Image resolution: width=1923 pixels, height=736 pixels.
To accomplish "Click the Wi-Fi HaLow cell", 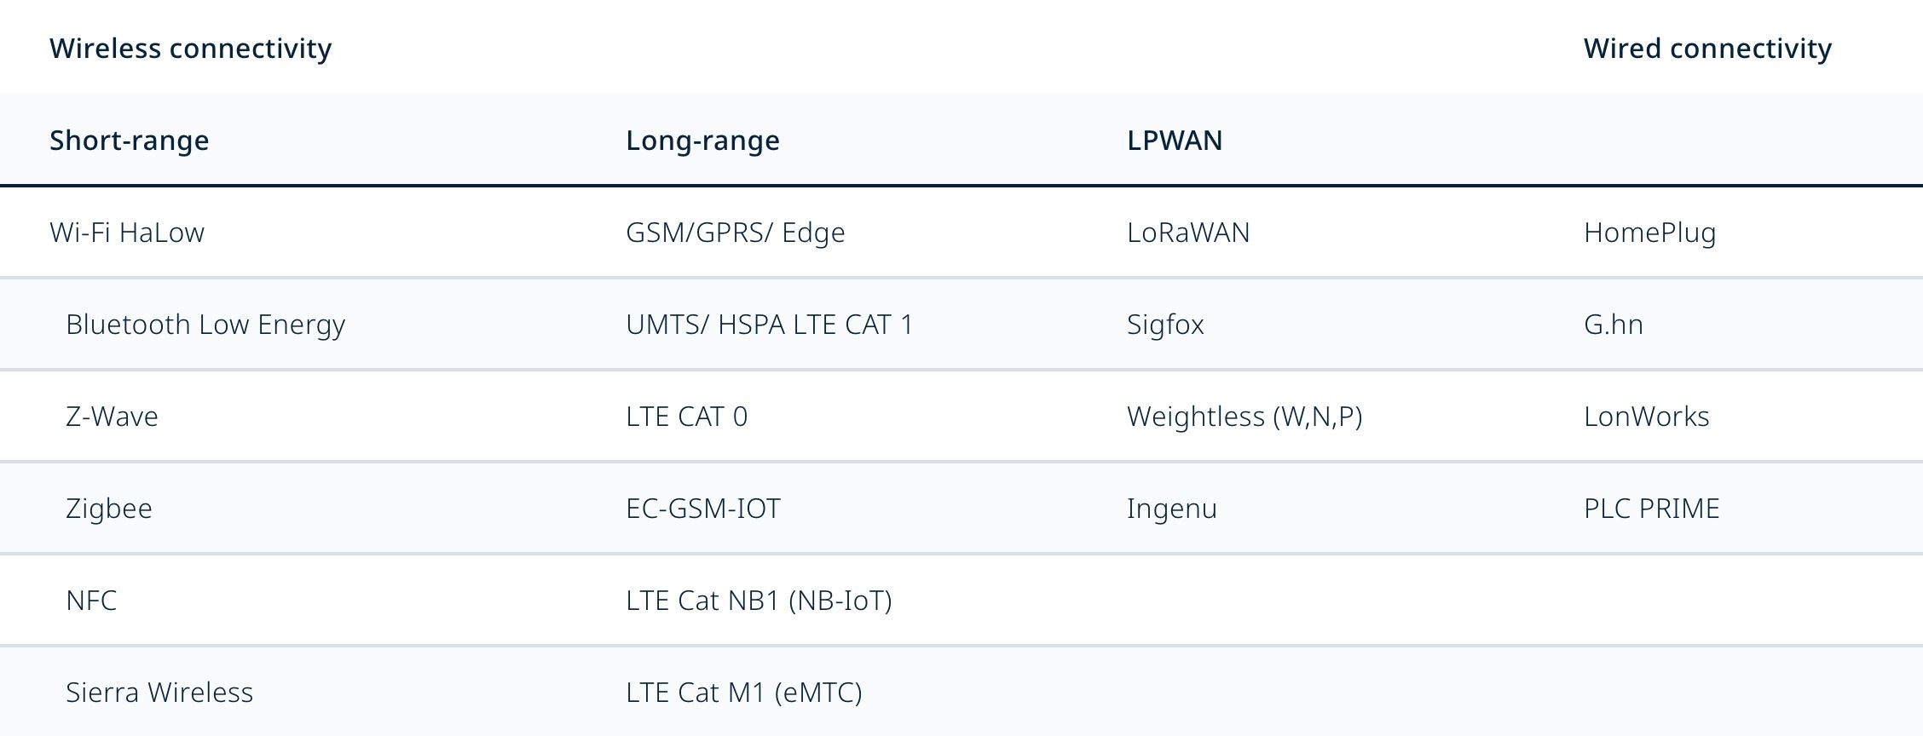I will (x=127, y=232).
